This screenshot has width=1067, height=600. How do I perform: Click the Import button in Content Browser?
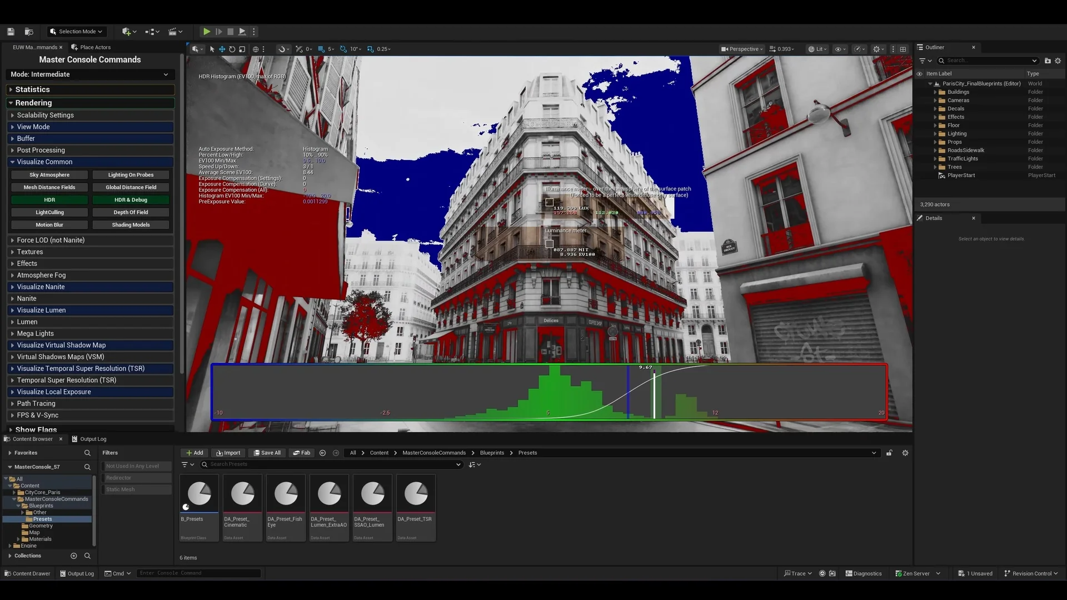[228, 453]
